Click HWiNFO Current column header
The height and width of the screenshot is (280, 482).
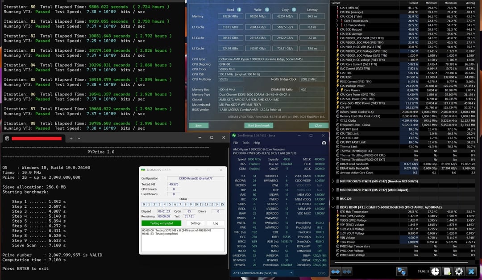413,3
